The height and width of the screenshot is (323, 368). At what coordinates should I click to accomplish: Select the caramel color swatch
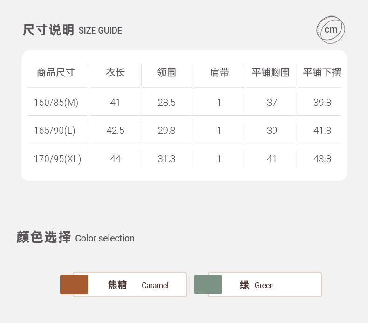[74, 284]
